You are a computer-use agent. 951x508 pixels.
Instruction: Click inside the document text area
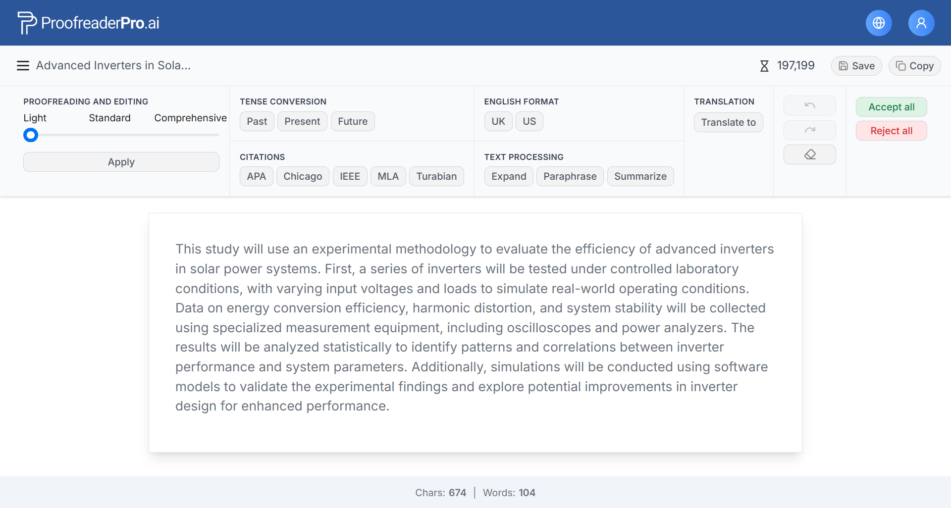click(x=475, y=327)
